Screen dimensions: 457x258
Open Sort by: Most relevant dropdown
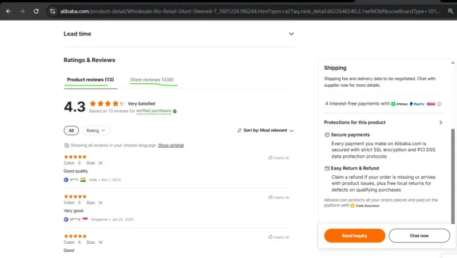[266, 130]
